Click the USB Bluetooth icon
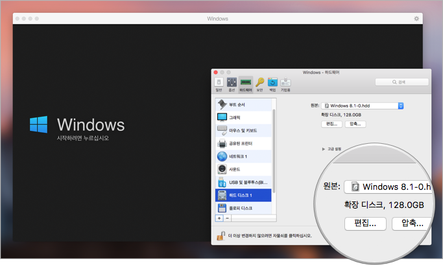 pyautogui.click(x=222, y=182)
